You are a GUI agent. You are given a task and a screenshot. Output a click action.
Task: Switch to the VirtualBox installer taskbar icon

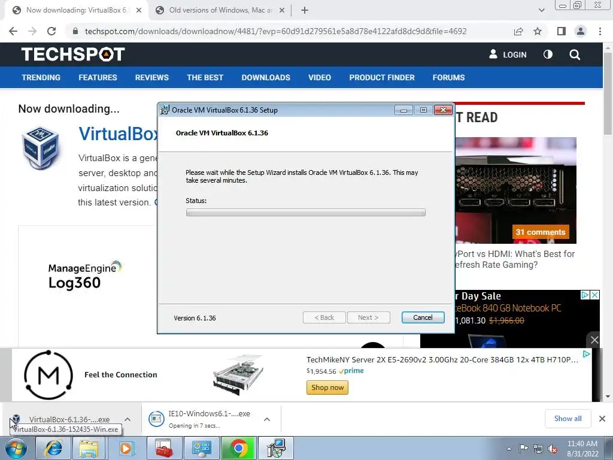coord(276,448)
